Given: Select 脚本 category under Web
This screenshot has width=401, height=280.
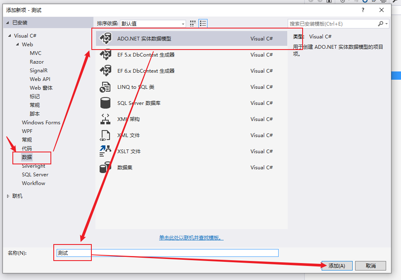Looking at the screenshot, I should pyautogui.click(x=35, y=114).
